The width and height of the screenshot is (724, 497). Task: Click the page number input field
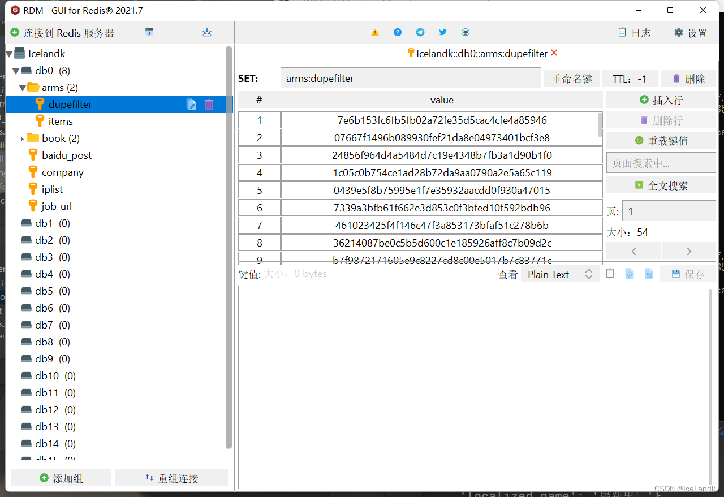coord(669,211)
